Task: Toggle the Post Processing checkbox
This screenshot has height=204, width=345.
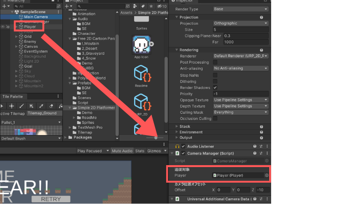Action: click(215, 63)
